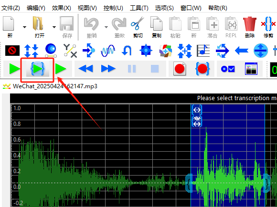
Task: Open the 编辑(Y) menu
Action: [36, 8]
